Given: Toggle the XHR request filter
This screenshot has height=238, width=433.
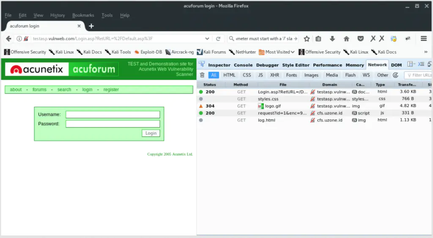Looking at the screenshot, I should tap(274, 75).
